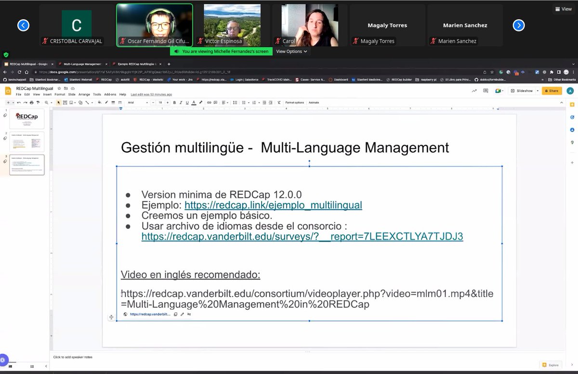Click the right arrow to show more participants
Screen dimensions: 578x374
click(518, 25)
